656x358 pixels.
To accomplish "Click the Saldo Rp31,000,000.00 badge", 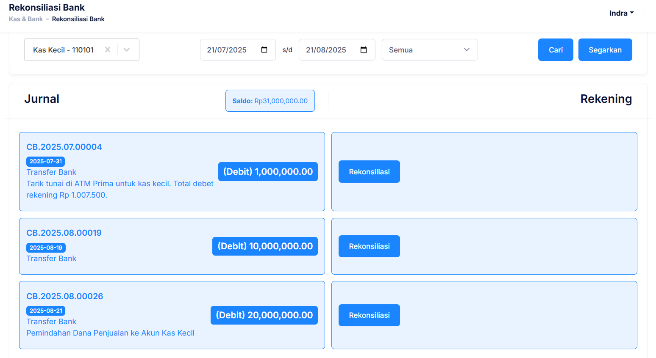I will tap(270, 101).
